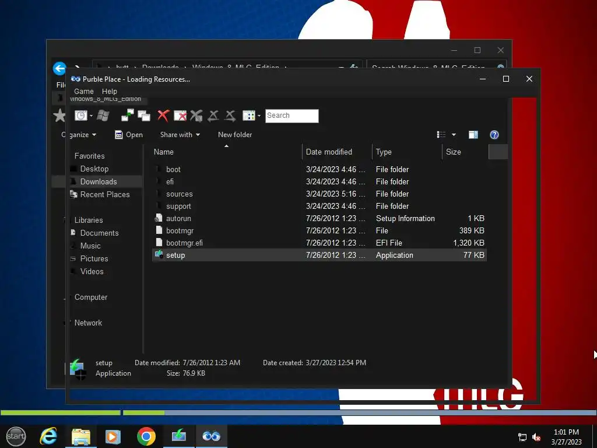
Task: Click the network tray icon
Action: pyautogui.click(x=522, y=437)
